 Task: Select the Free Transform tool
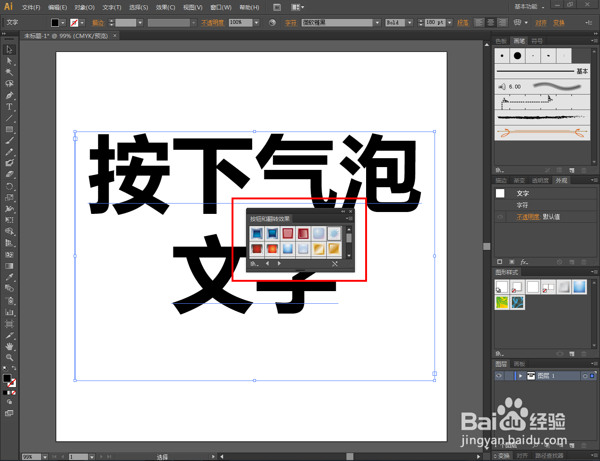9,220
